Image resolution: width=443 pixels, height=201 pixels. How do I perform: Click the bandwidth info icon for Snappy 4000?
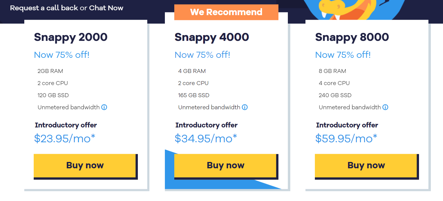(x=245, y=107)
